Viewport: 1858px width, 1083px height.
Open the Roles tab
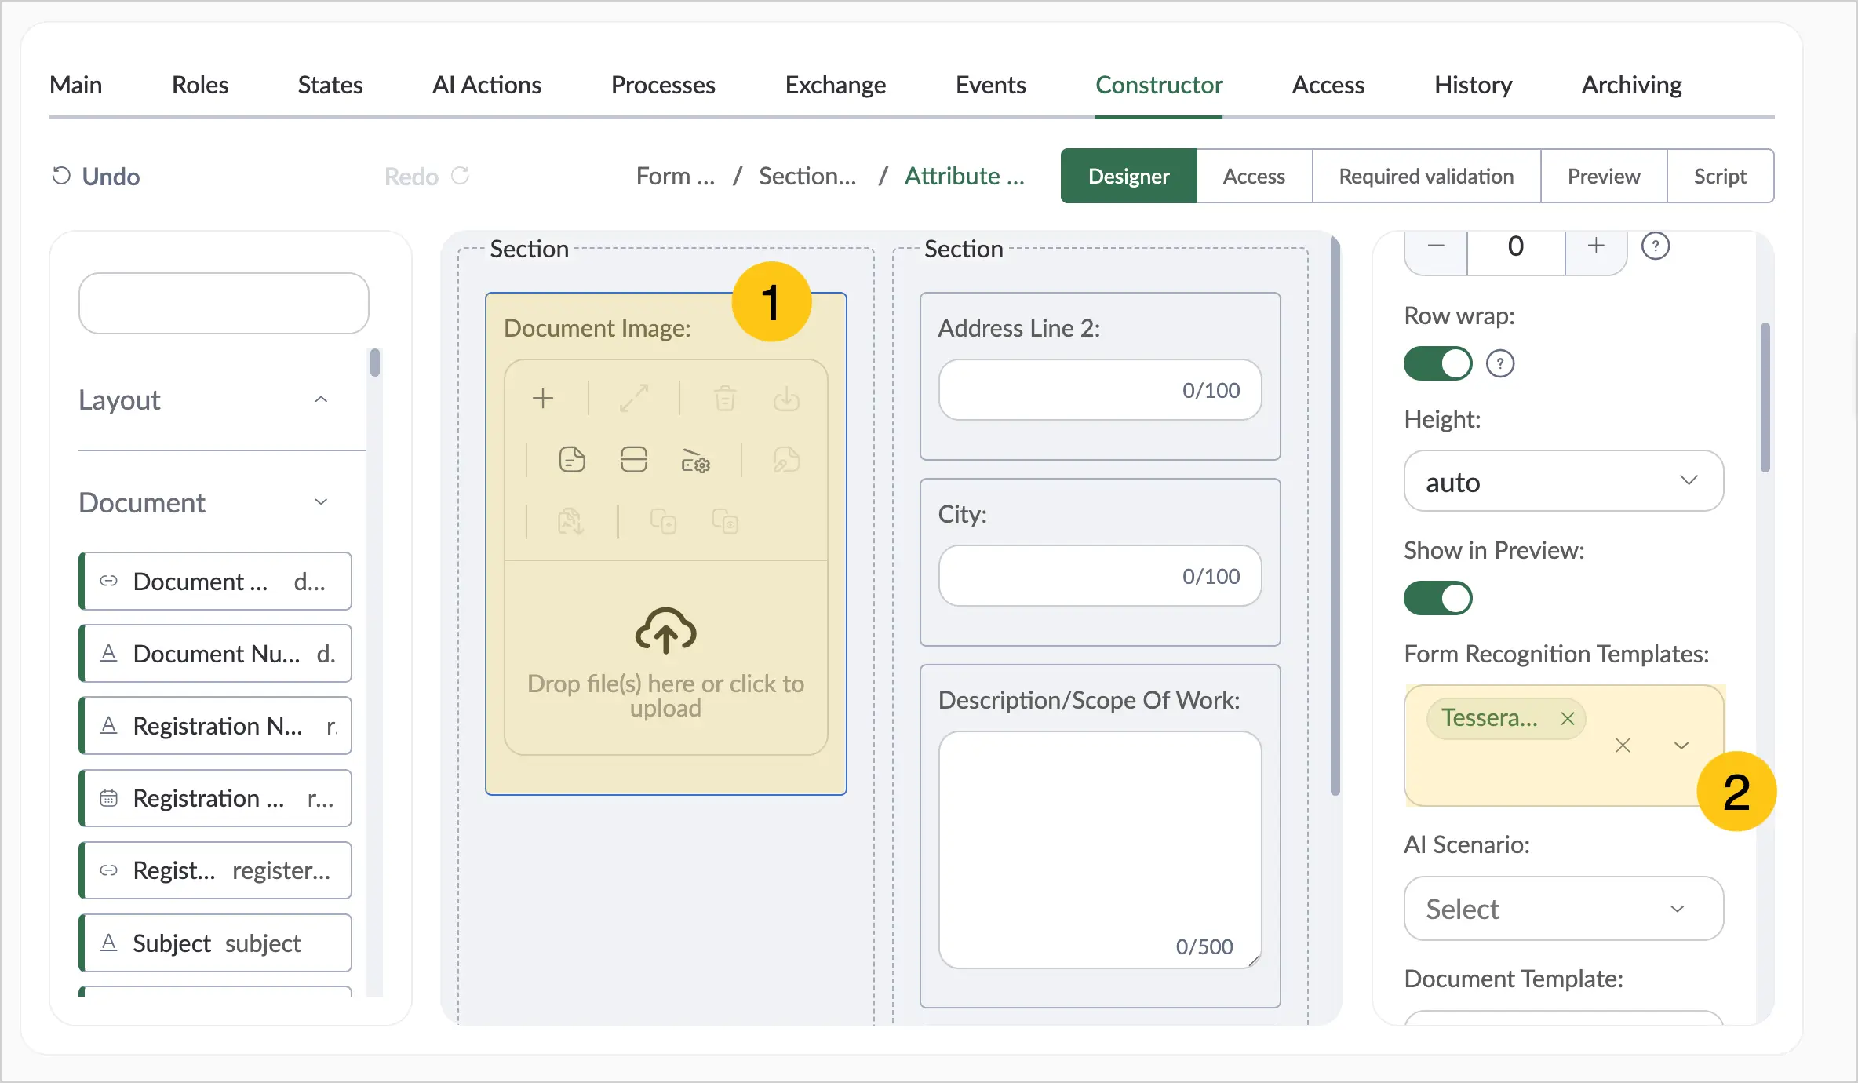tap(200, 85)
